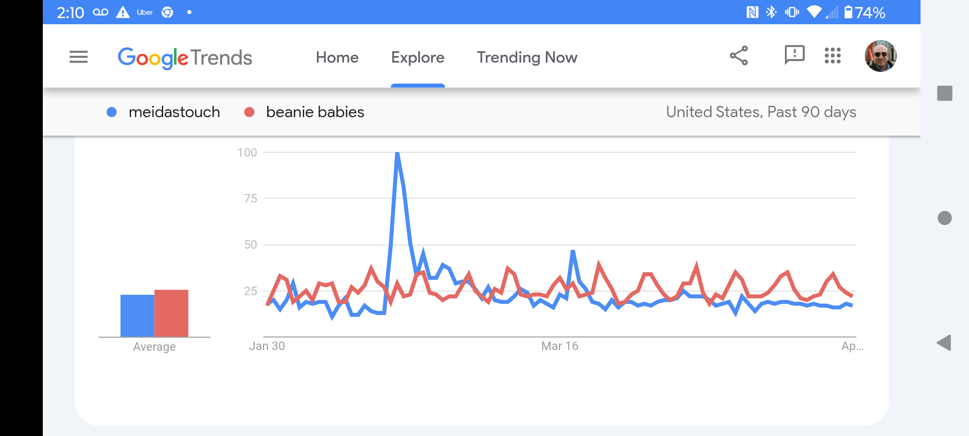
Task: Tap United States, Past 90 days filter
Action: 761,112
